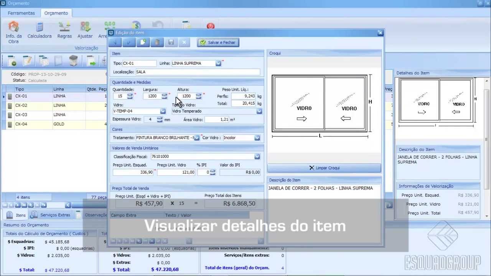Screen dimensions: 491x276
Task: Click the trash bin icon in main toolbar
Action: [x=73, y=61]
